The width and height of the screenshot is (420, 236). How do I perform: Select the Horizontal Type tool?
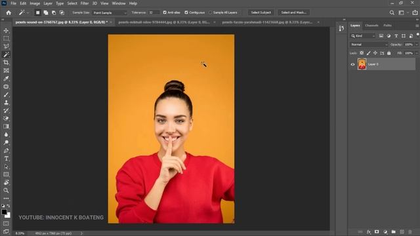(x=6, y=159)
